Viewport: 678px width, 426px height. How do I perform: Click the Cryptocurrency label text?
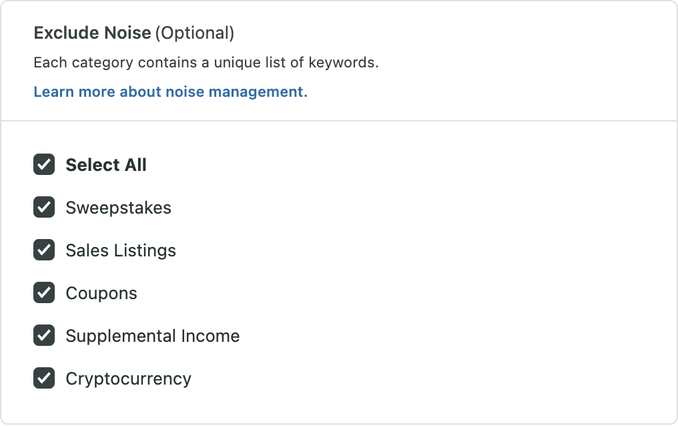pyautogui.click(x=128, y=379)
